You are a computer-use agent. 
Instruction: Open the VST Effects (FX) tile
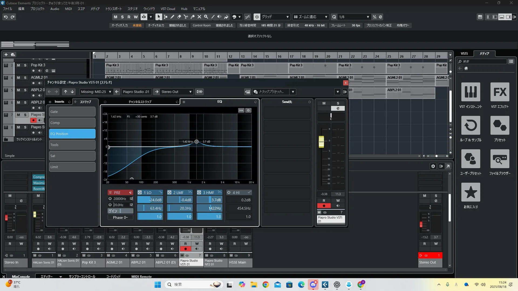pyautogui.click(x=500, y=92)
